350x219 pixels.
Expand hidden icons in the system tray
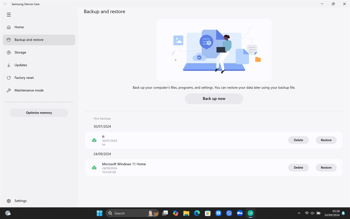click(299, 213)
